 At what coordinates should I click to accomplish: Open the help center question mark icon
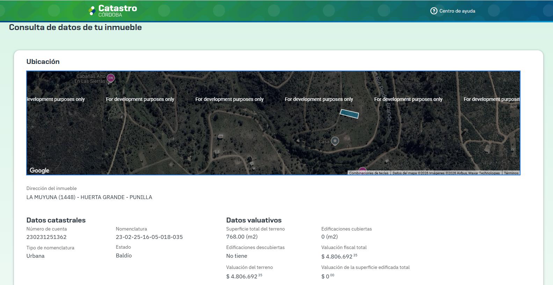tap(434, 11)
